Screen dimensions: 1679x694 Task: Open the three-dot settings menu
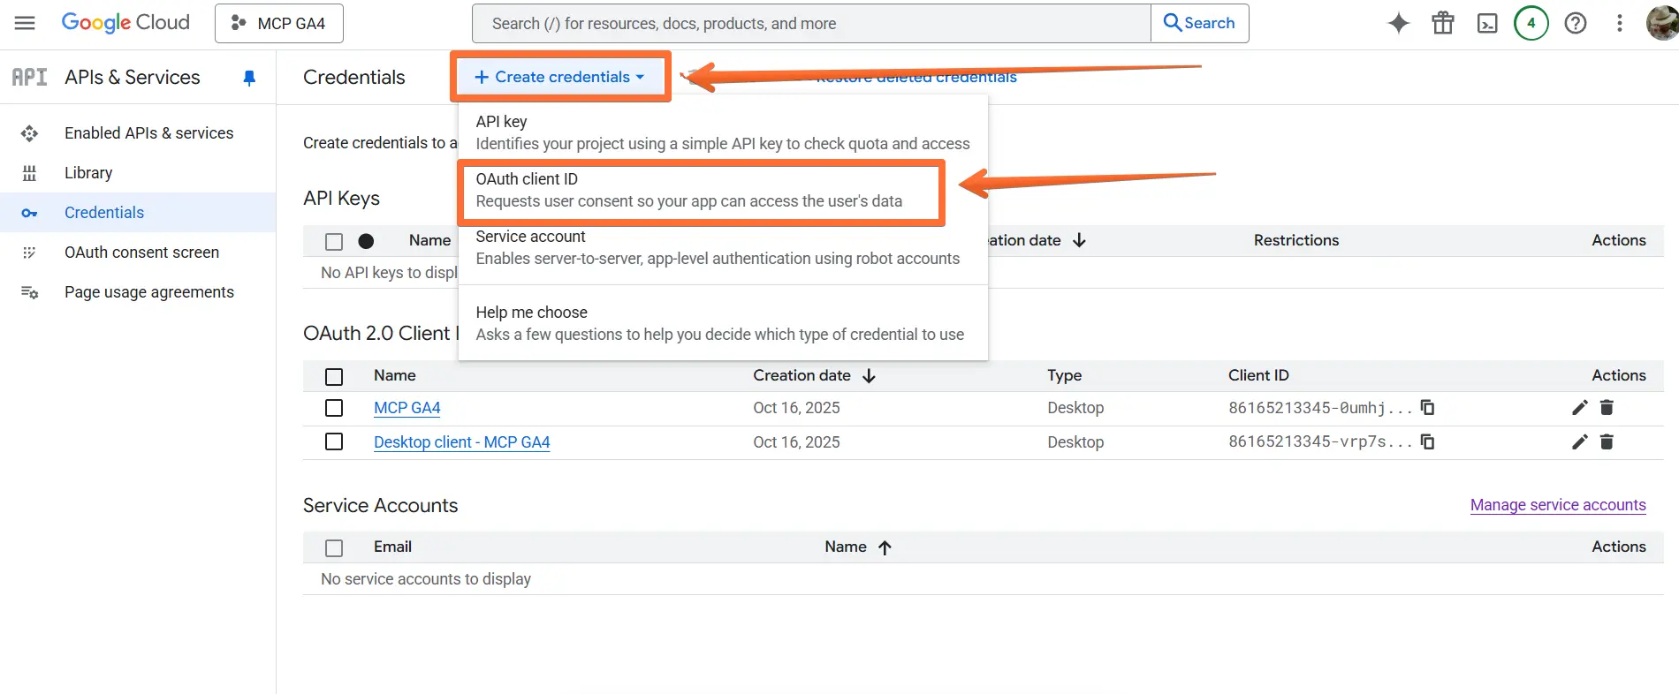coord(1620,23)
